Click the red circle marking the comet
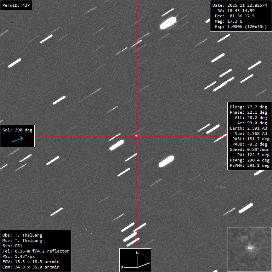272x272 pixels. coord(136,136)
